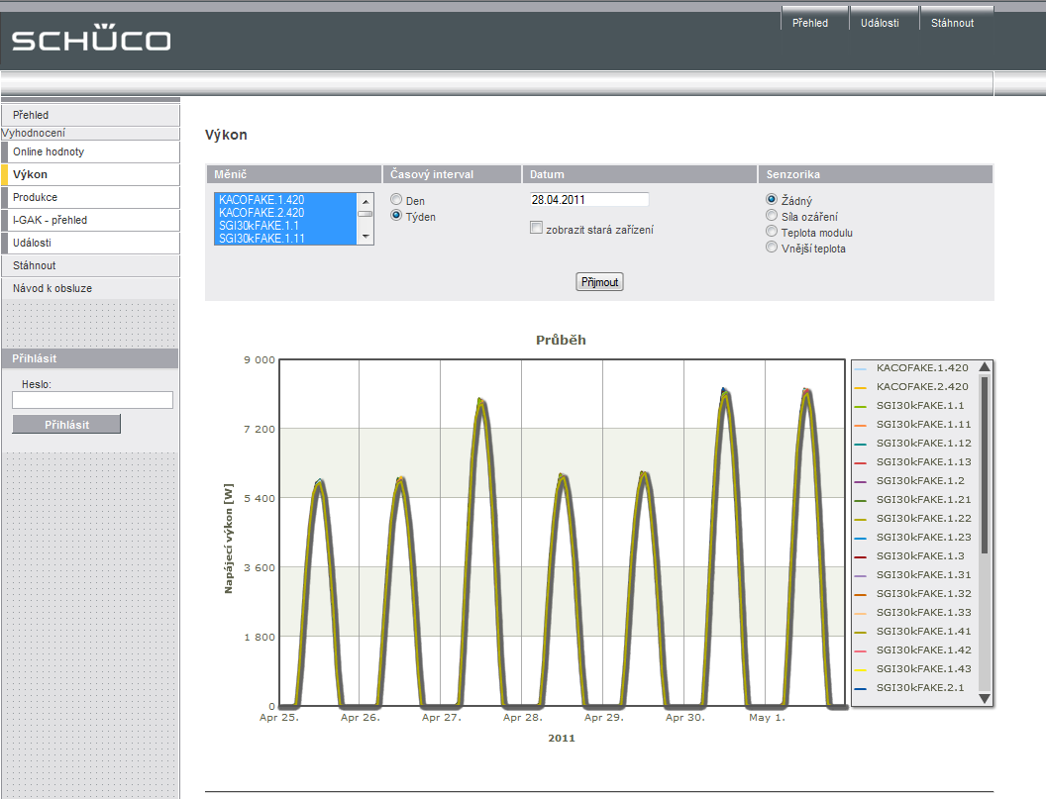Image resolution: width=1046 pixels, height=799 pixels.
Task: Select Teplota modulu sensor option
Action: click(x=772, y=231)
